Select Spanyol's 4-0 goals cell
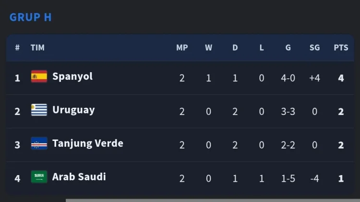This screenshot has height=202, width=360. 288,78
